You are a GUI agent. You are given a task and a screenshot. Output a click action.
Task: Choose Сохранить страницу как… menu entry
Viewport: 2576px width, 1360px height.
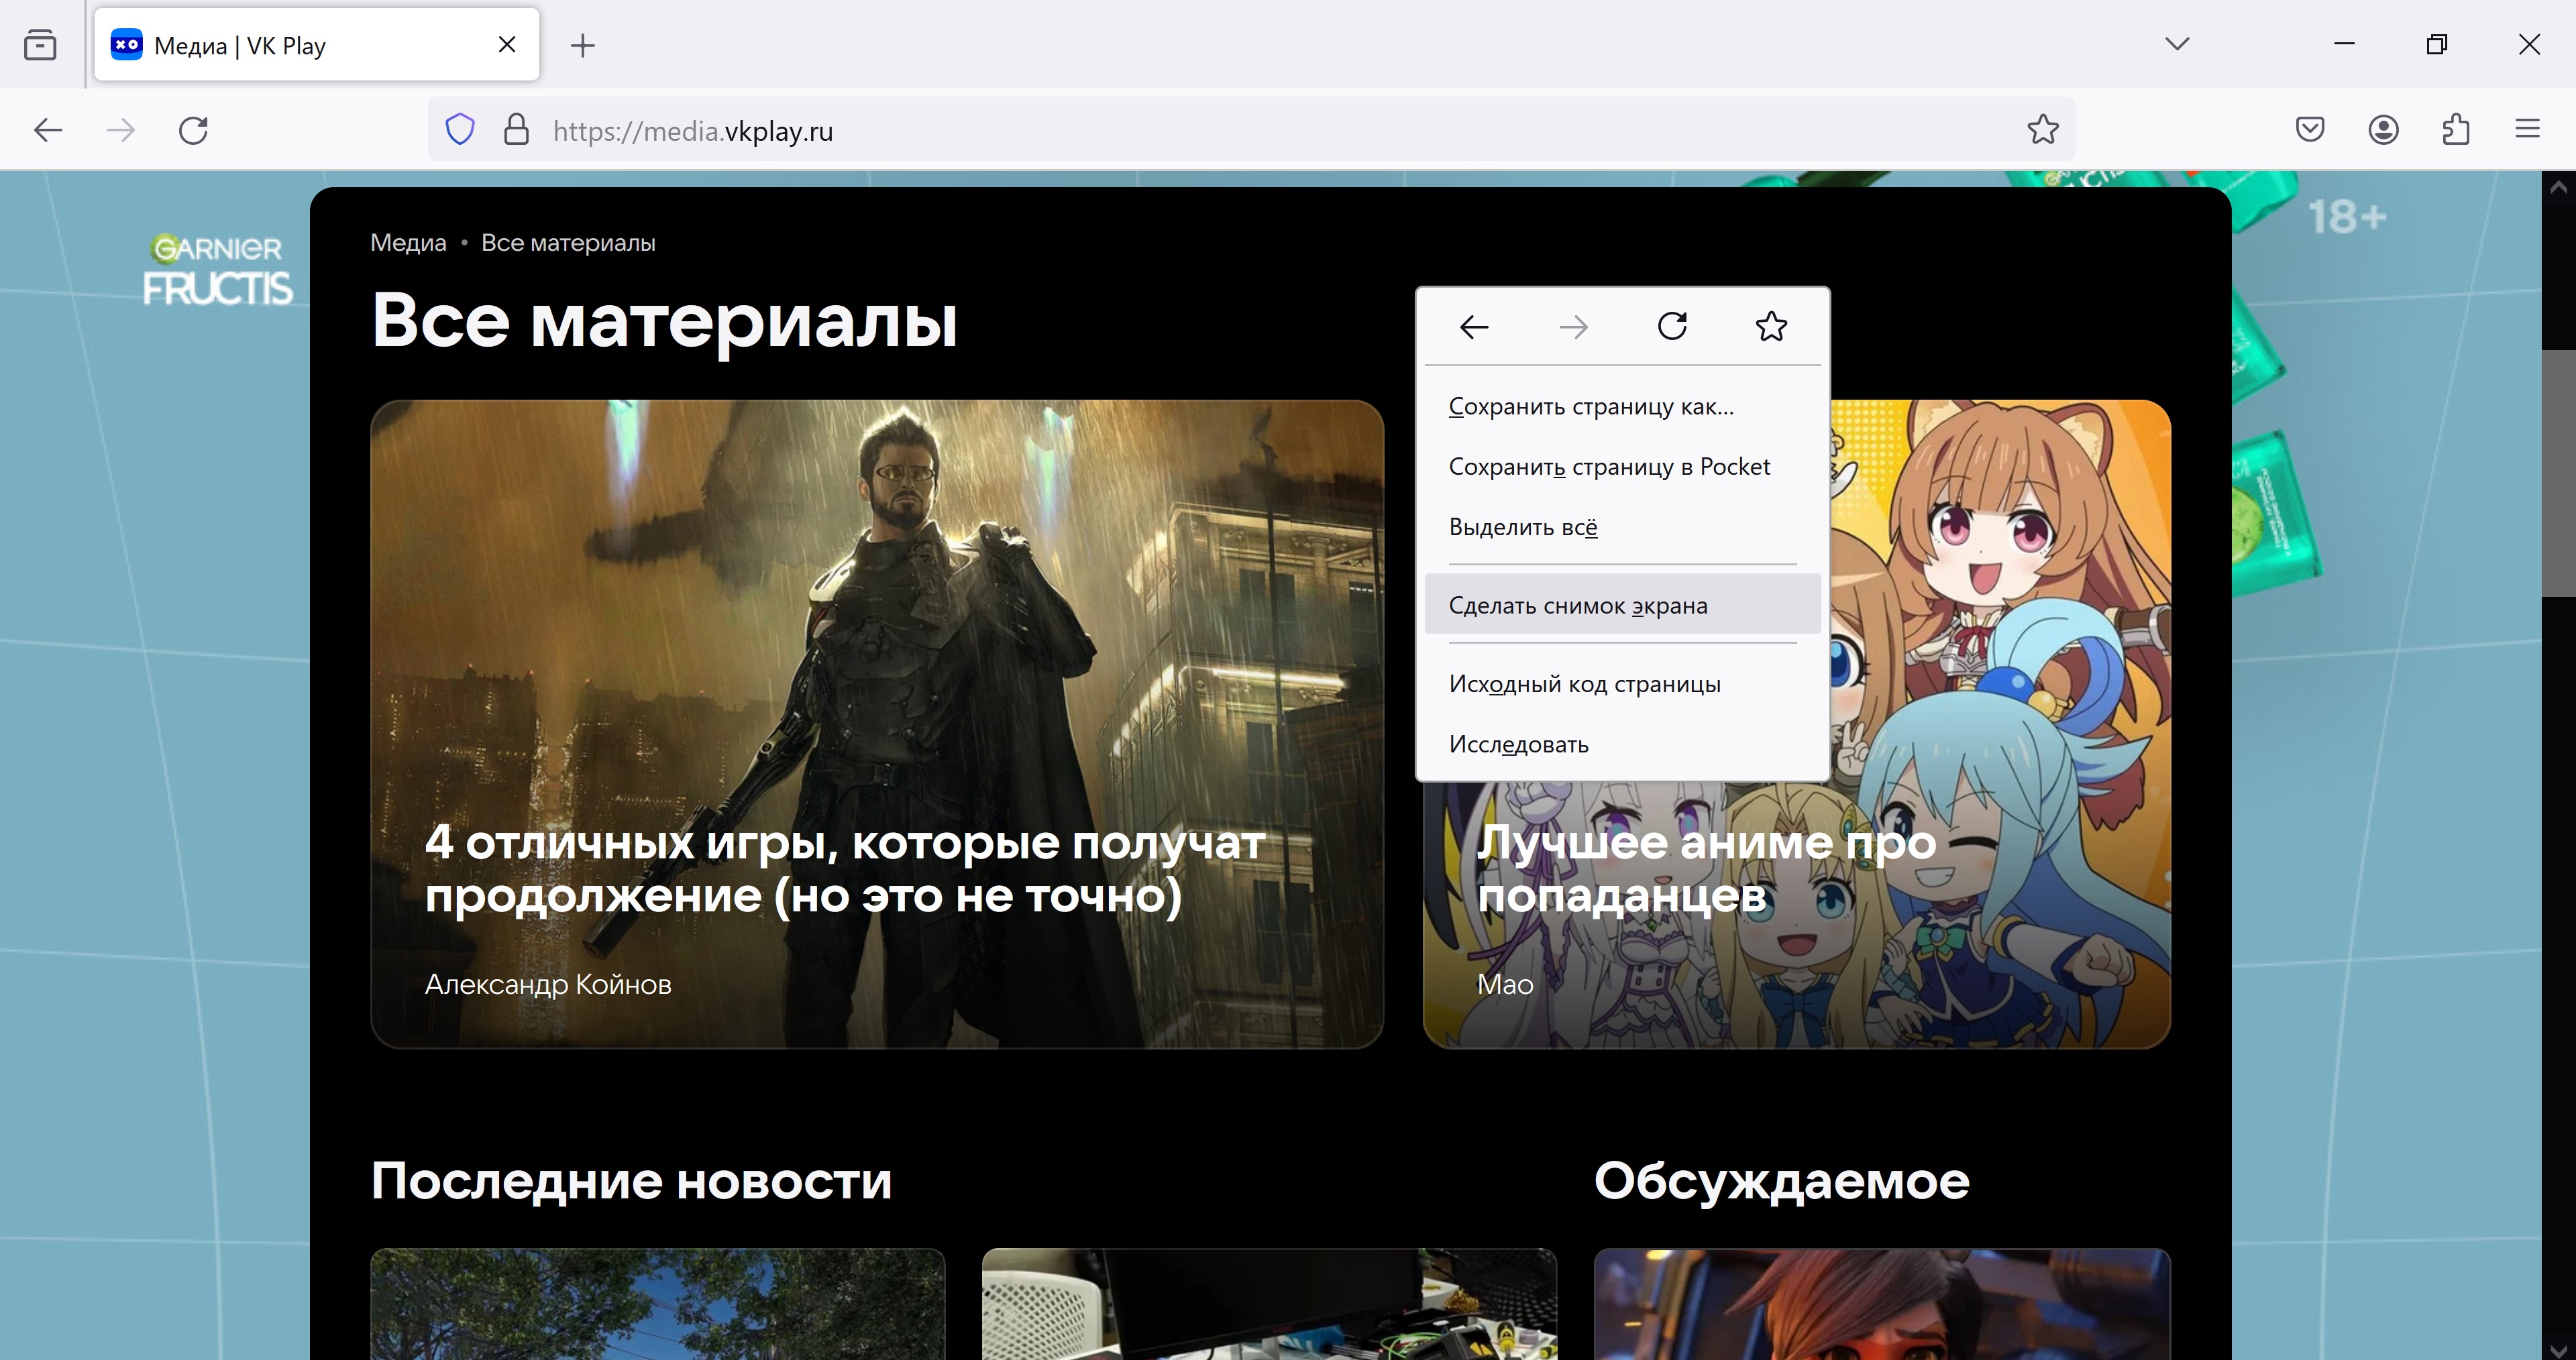click(x=1622, y=407)
